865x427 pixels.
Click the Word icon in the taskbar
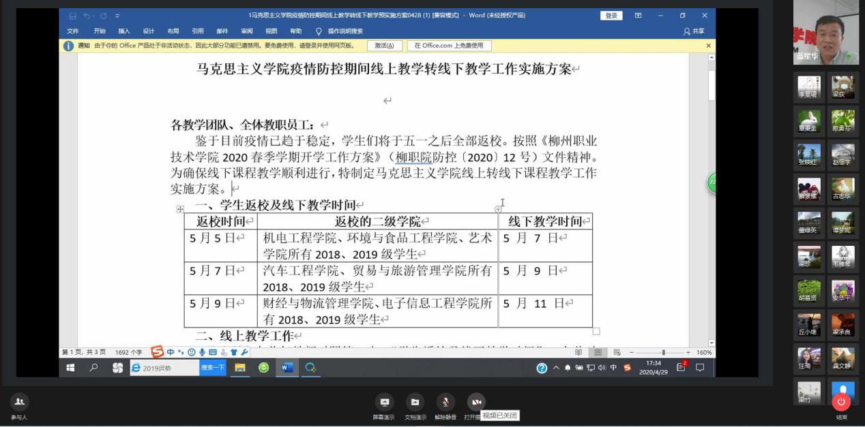click(x=287, y=368)
